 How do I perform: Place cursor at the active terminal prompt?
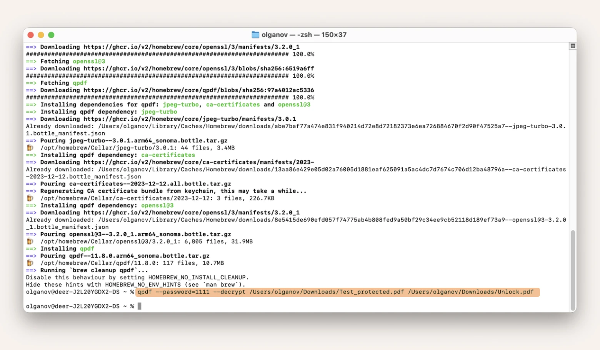139,306
